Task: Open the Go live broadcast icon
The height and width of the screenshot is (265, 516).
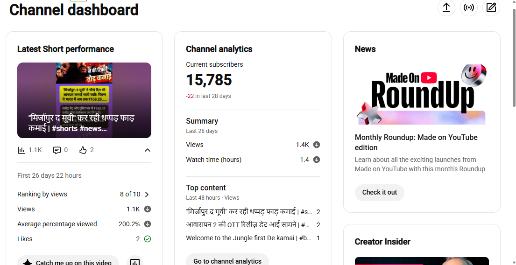Action: coord(469,7)
